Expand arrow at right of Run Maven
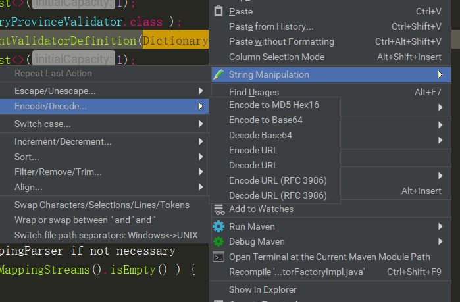This screenshot has height=302, width=460. pos(440,226)
